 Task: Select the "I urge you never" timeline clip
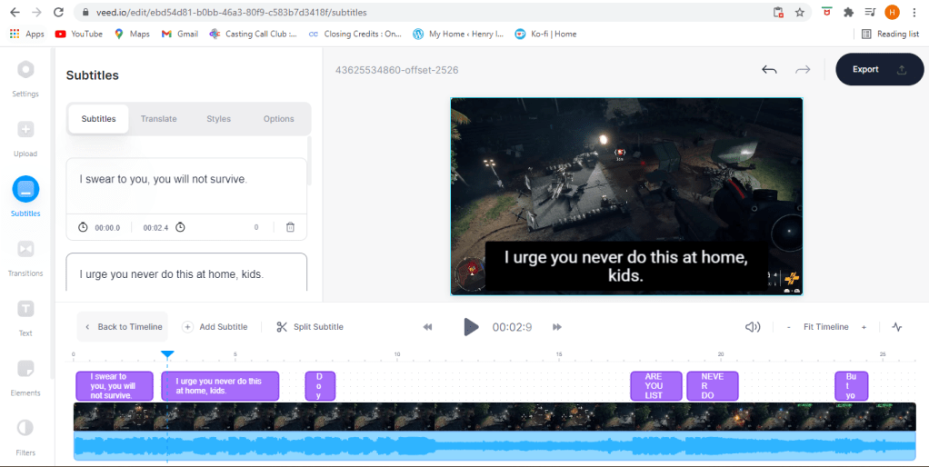(220, 386)
